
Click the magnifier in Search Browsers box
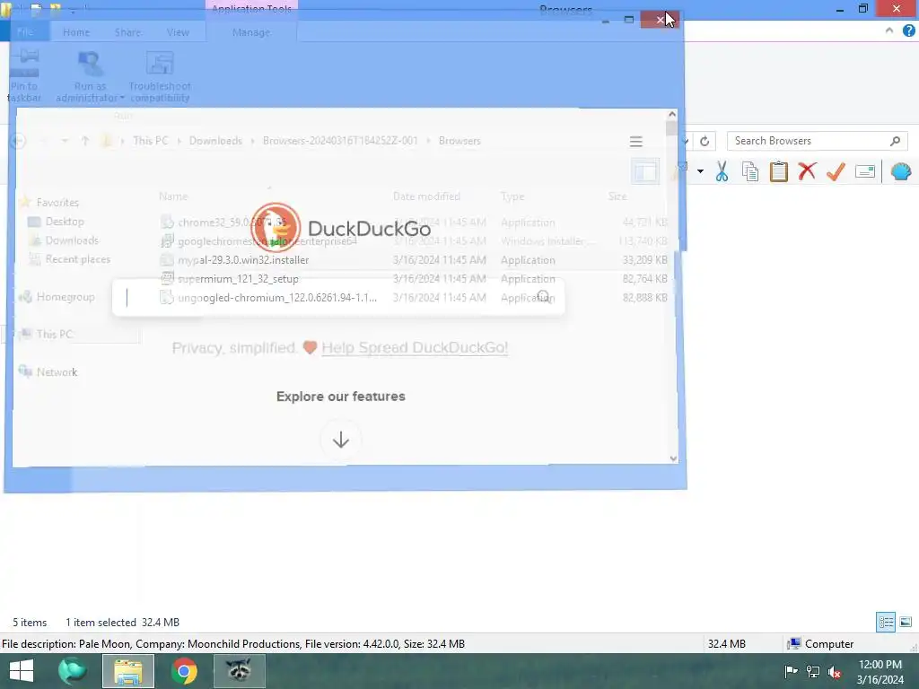[895, 141]
